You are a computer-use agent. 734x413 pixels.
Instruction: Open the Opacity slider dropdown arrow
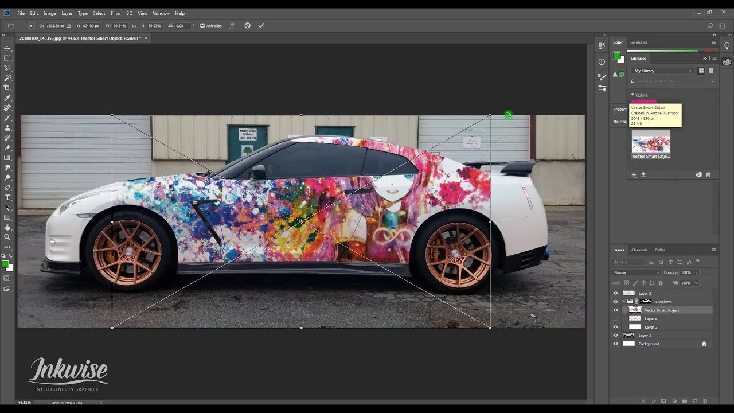click(x=696, y=272)
